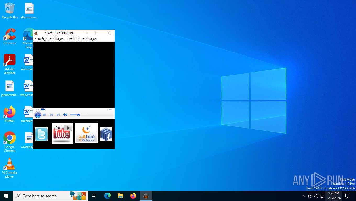356x201 pixels.
Task: Click the seek bar in the player
Action: pos(74,109)
